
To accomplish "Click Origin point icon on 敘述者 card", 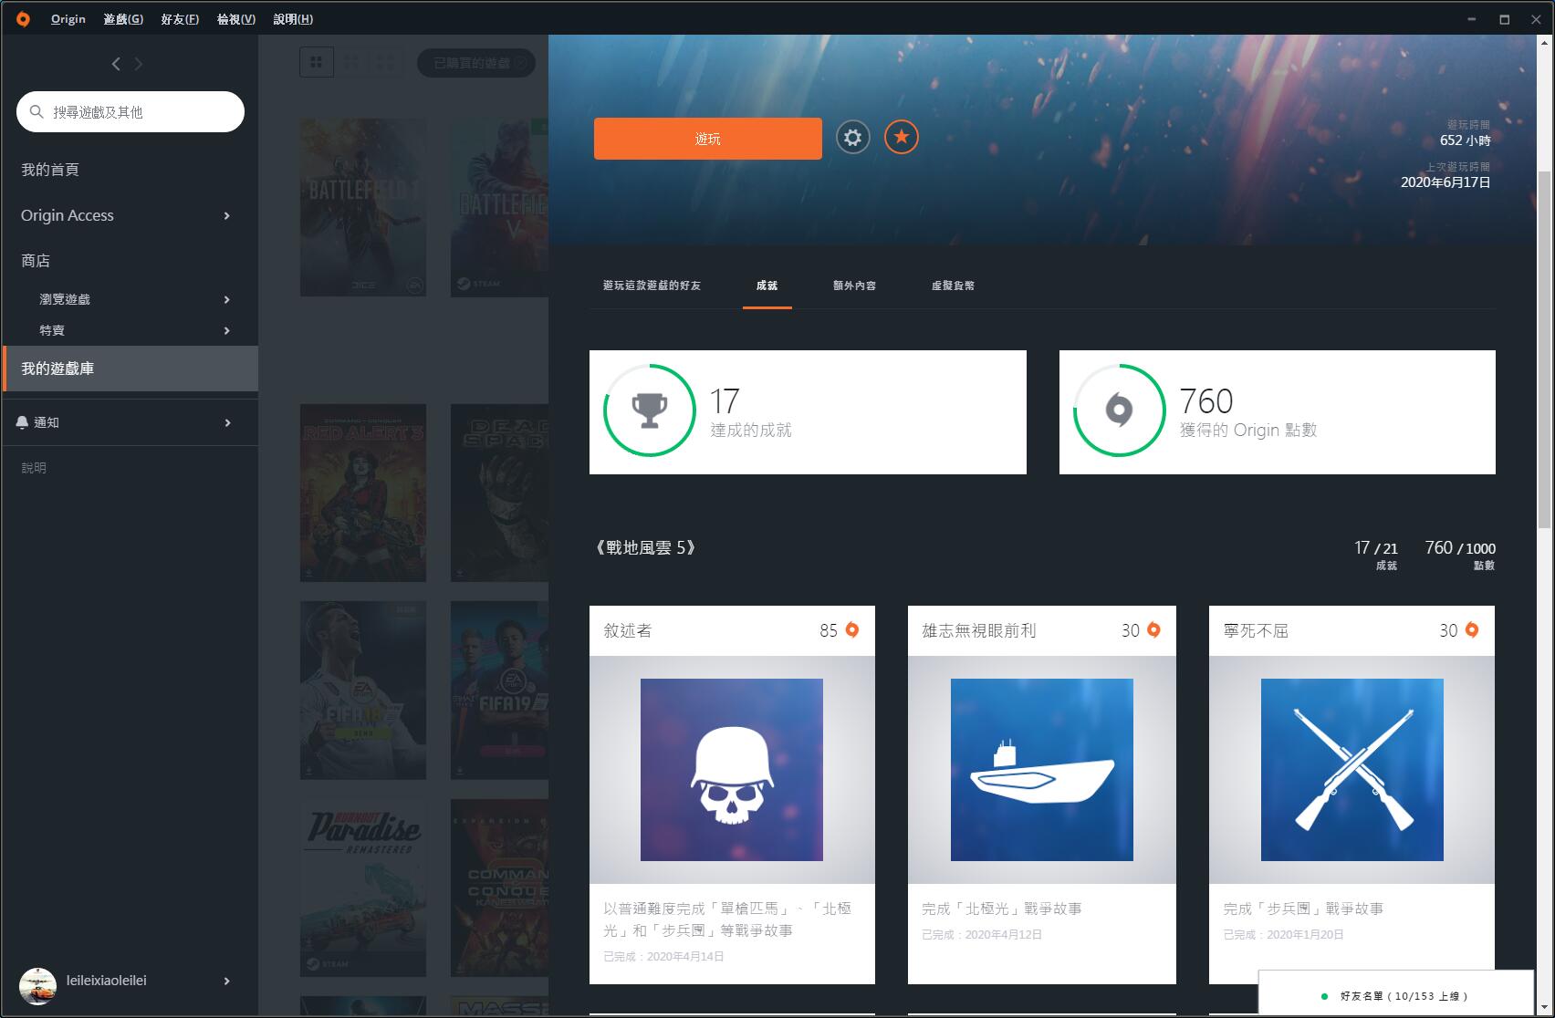I will coord(852,630).
